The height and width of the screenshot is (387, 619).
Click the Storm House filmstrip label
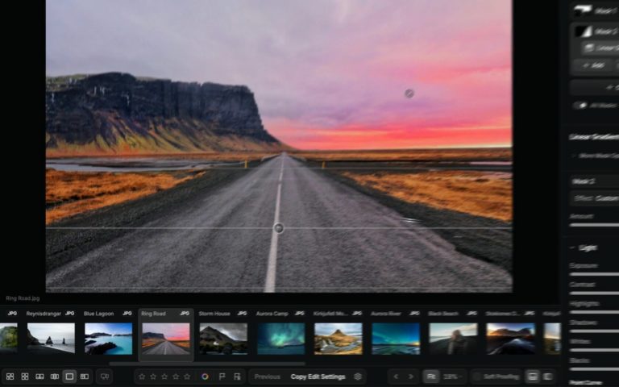click(x=214, y=314)
